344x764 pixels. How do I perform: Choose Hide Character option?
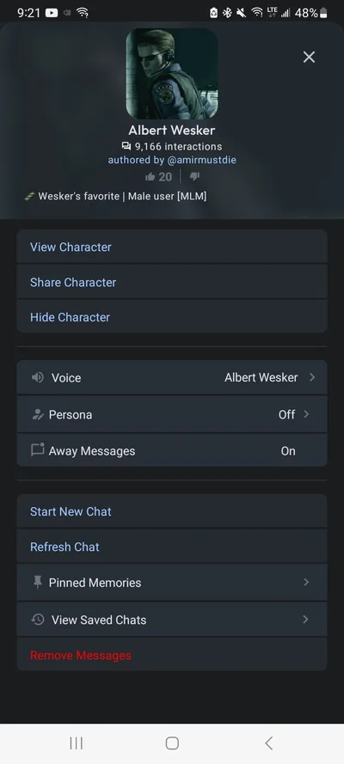tap(172, 317)
